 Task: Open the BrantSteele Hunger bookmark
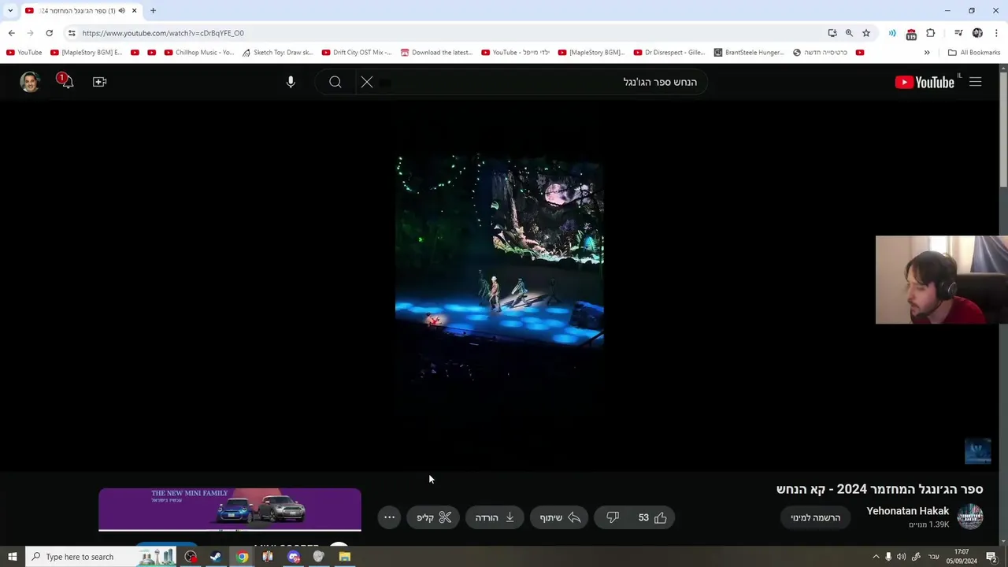point(749,52)
